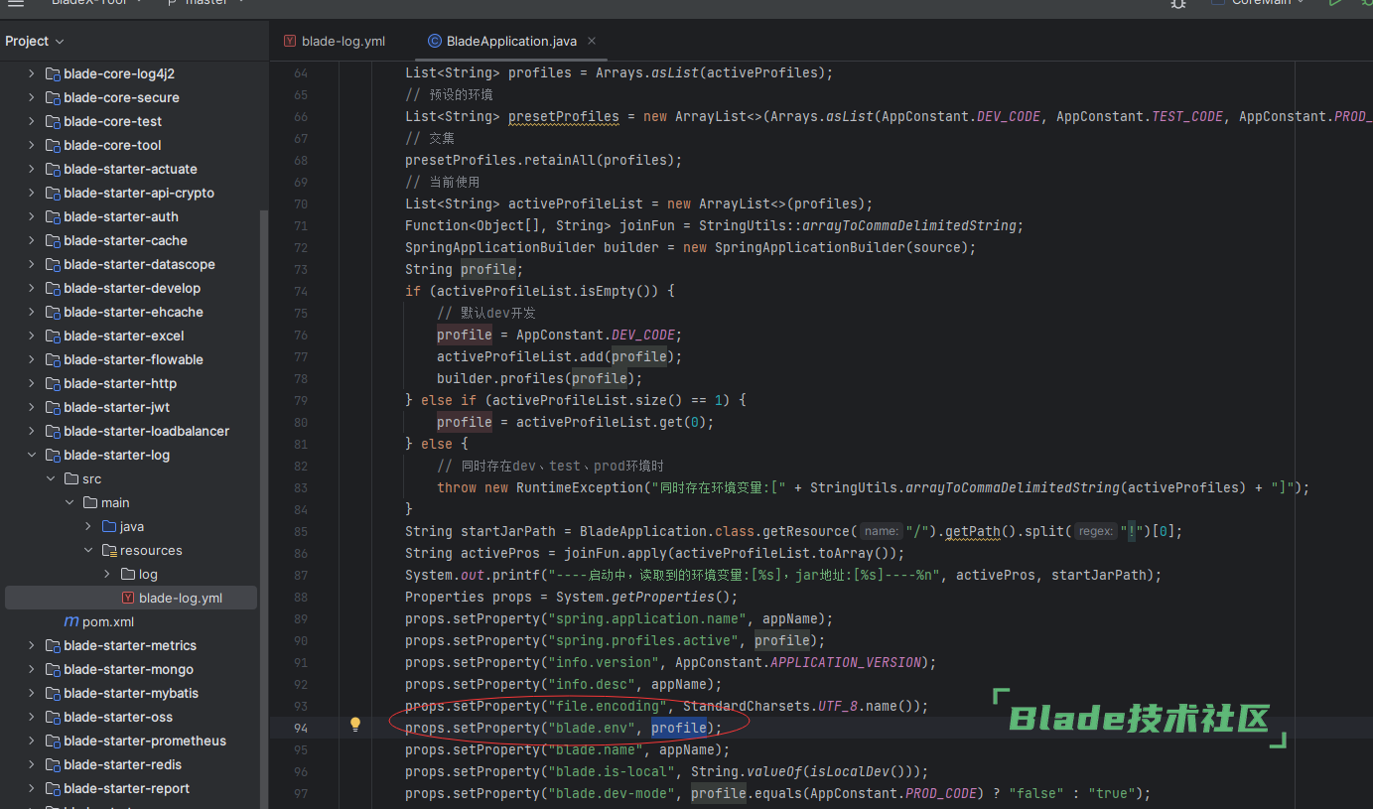Click DEV_CODE on line 76
The image size is (1373, 809).
tap(643, 335)
